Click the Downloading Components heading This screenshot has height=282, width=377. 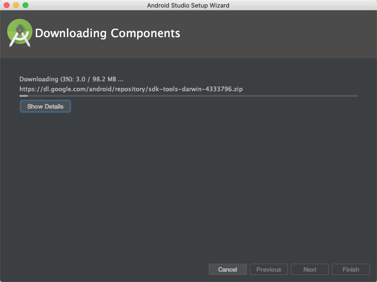[x=107, y=33]
